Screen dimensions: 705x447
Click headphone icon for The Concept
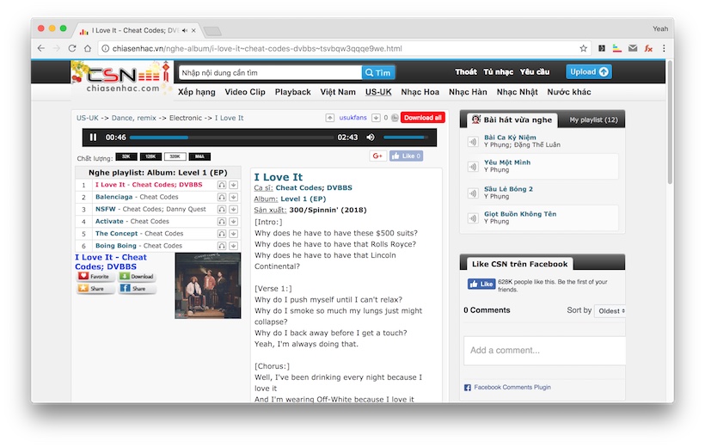(222, 234)
